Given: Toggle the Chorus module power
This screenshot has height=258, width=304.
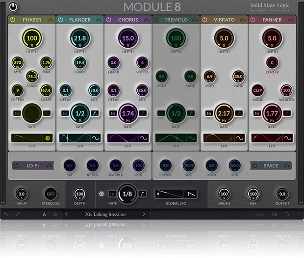Looking at the screenshot, I should (108, 20).
